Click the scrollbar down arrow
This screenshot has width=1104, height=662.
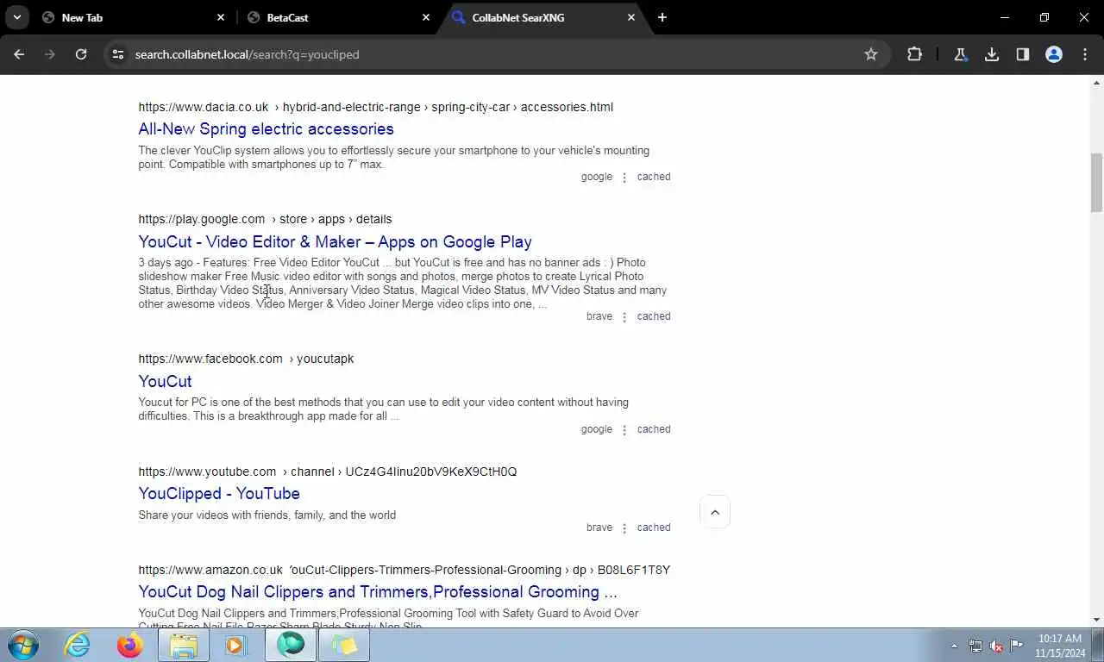(1097, 620)
